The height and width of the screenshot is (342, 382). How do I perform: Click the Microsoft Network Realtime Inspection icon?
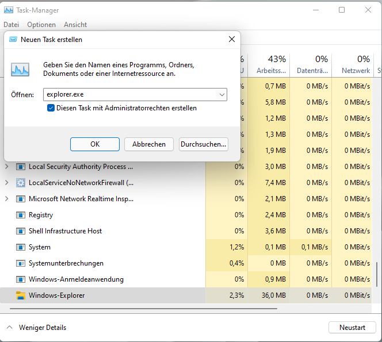tap(21, 199)
